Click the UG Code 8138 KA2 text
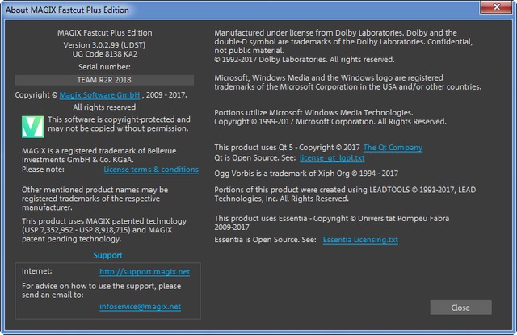This screenshot has width=517, height=335. [104, 54]
